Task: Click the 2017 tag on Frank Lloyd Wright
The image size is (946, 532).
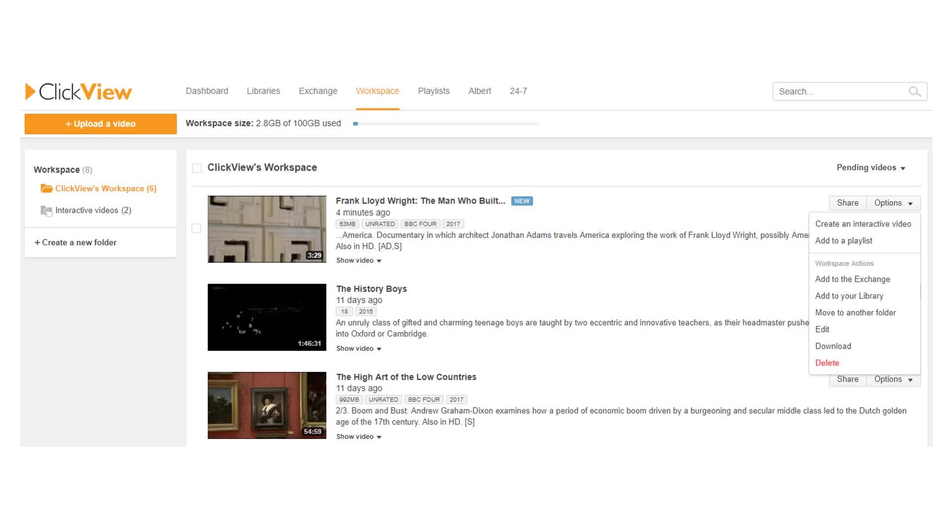Action: pyautogui.click(x=453, y=224)
